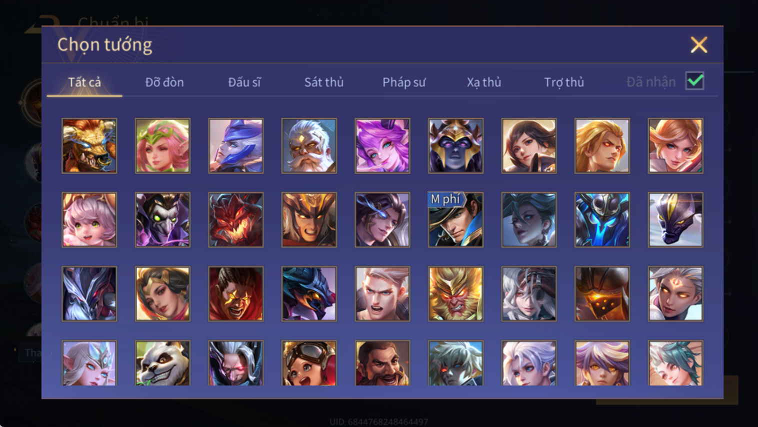Filter heroes by 'Pháp sư' tab
The image size is (758, 427).
404,82
